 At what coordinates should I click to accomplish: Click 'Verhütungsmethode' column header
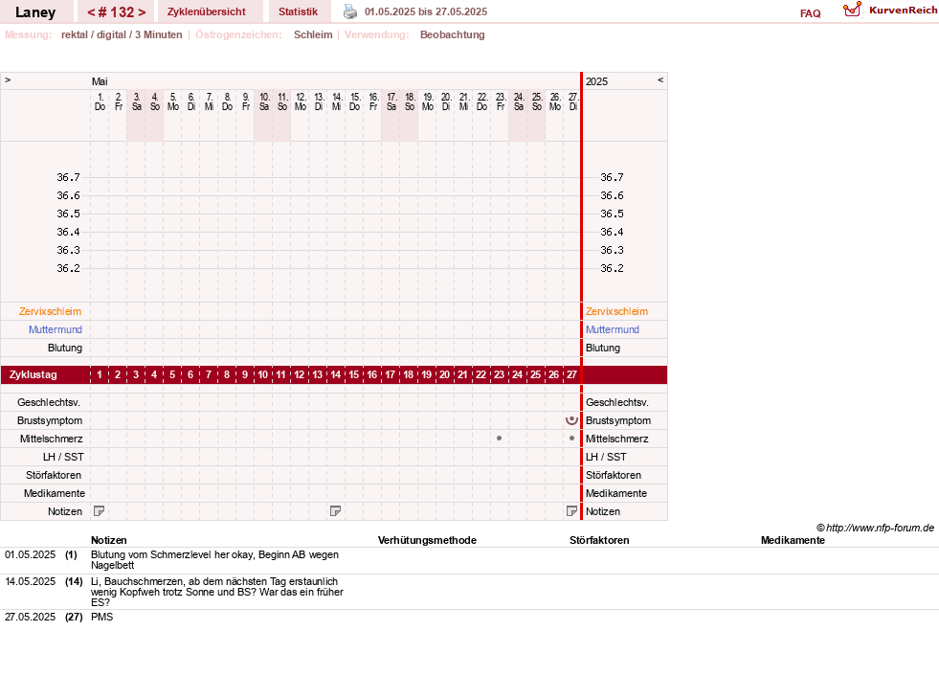(427, 541)
